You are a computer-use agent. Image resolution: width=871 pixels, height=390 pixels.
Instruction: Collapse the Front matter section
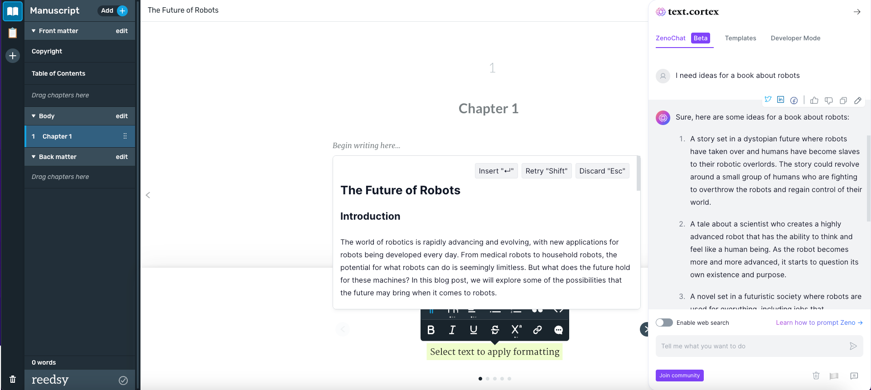click(x=34, y=31)
